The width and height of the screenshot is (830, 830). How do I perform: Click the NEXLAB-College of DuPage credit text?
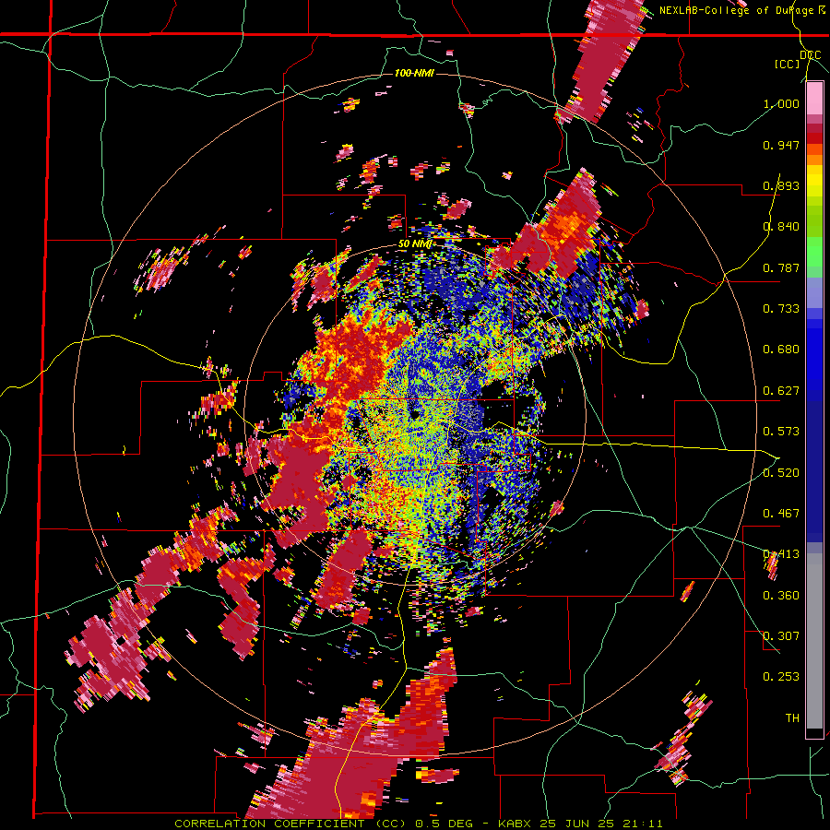(x=741, y=10)
